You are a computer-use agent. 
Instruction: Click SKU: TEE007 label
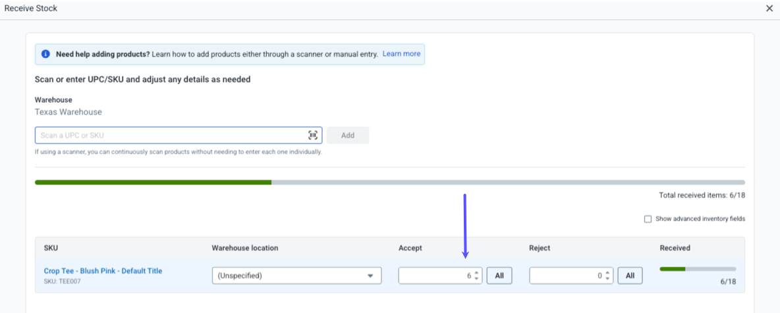62,281
